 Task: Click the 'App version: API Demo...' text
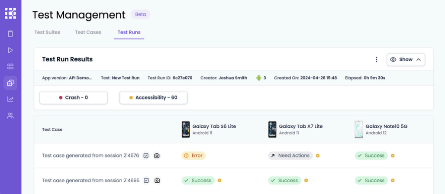coord(67,78)
